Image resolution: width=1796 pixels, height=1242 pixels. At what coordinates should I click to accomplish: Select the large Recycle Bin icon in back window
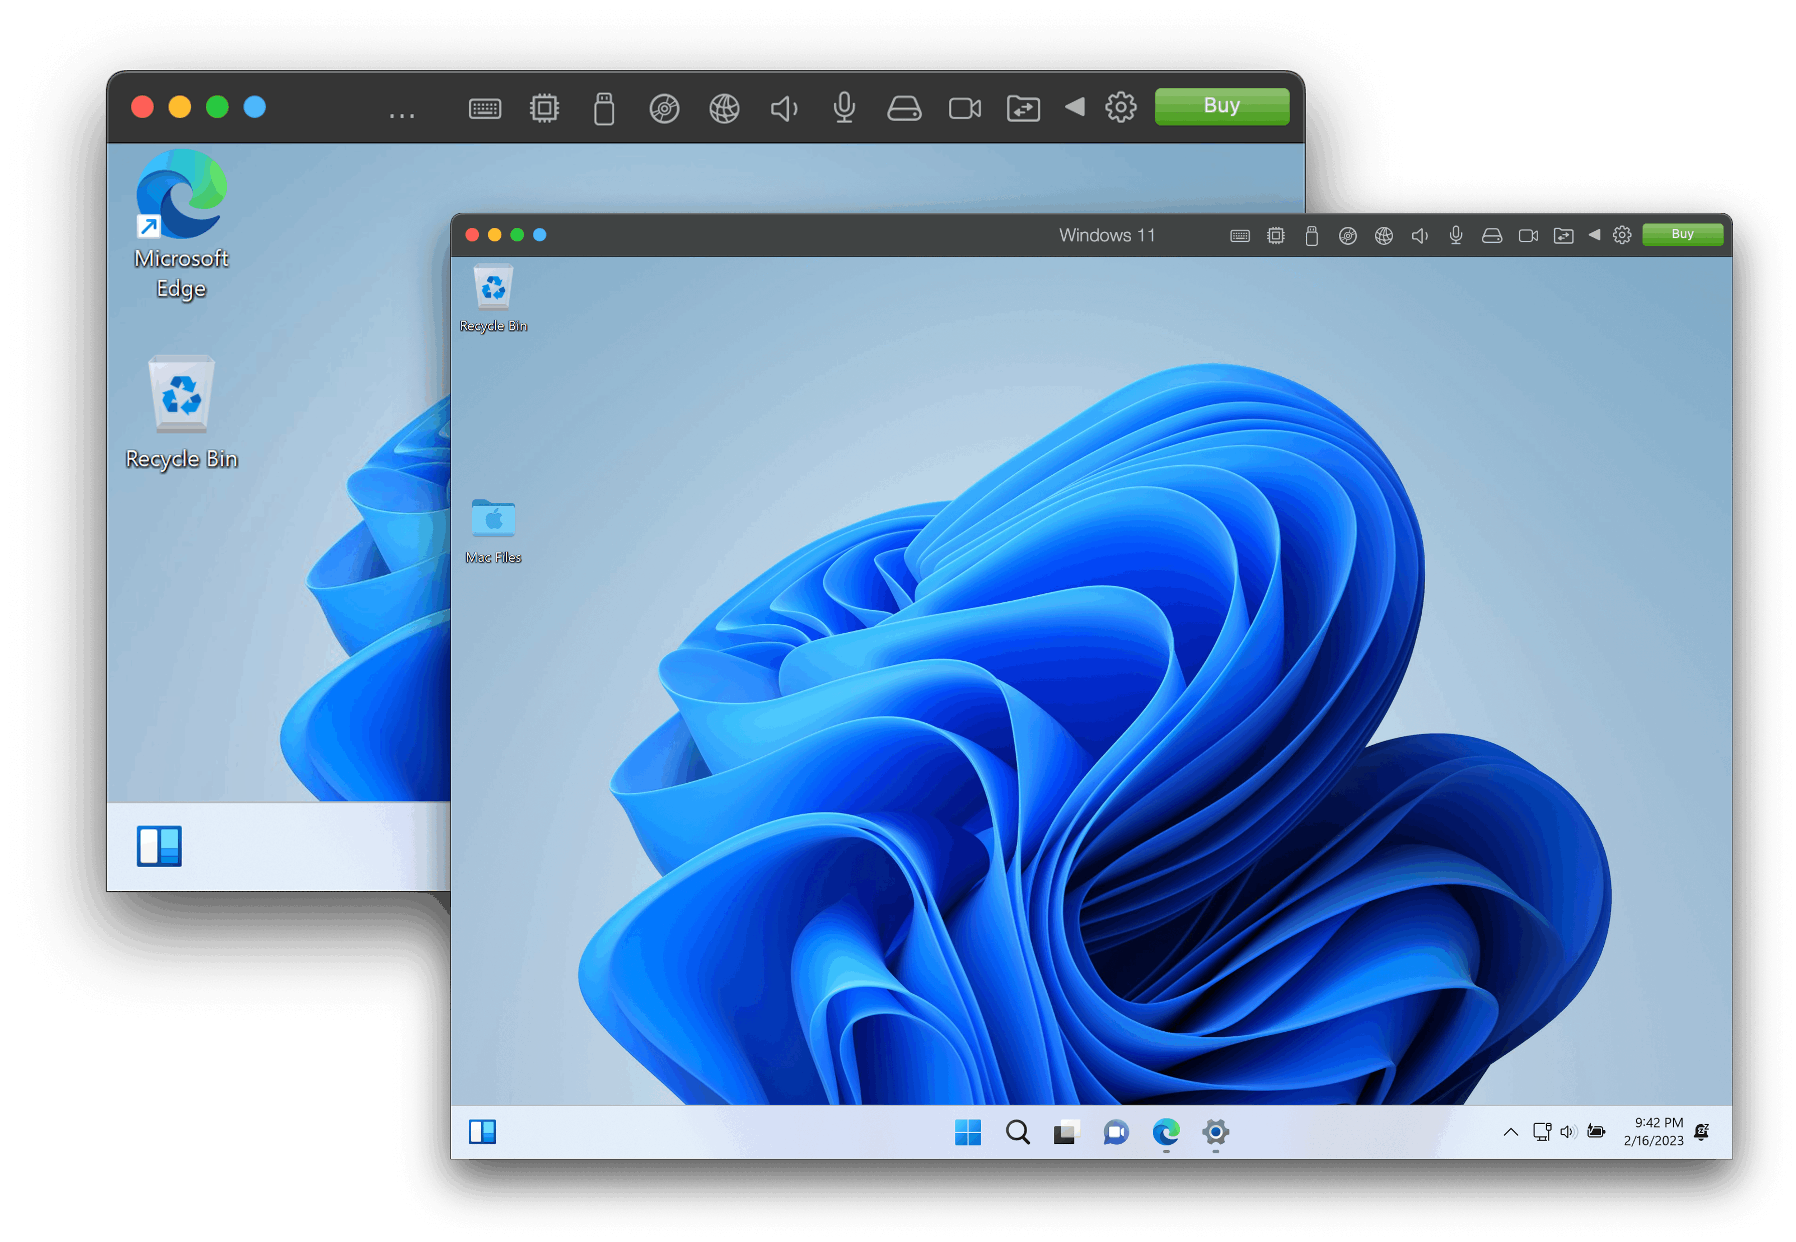(181, 412)
